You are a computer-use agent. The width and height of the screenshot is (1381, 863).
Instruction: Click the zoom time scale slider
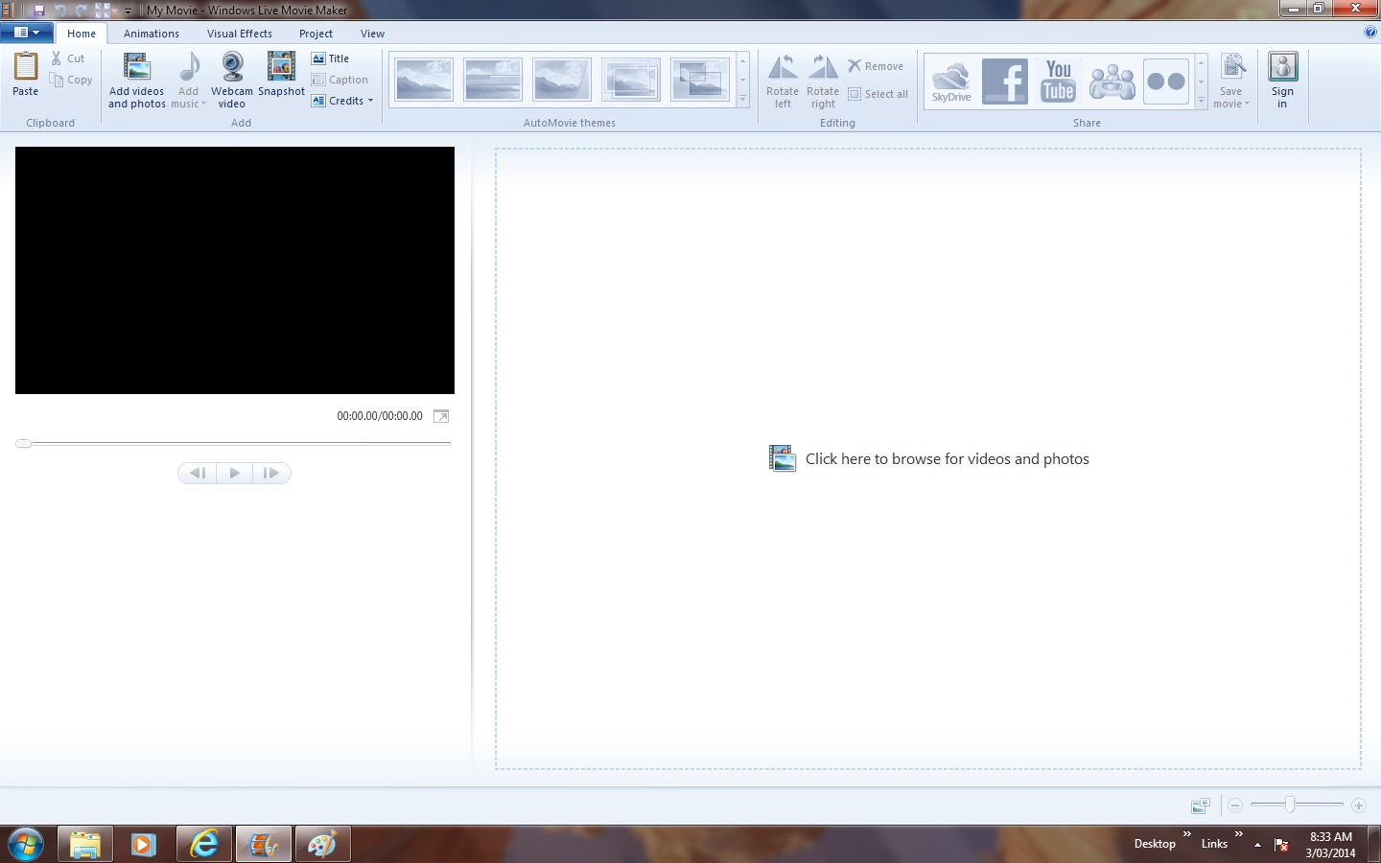1290,805
